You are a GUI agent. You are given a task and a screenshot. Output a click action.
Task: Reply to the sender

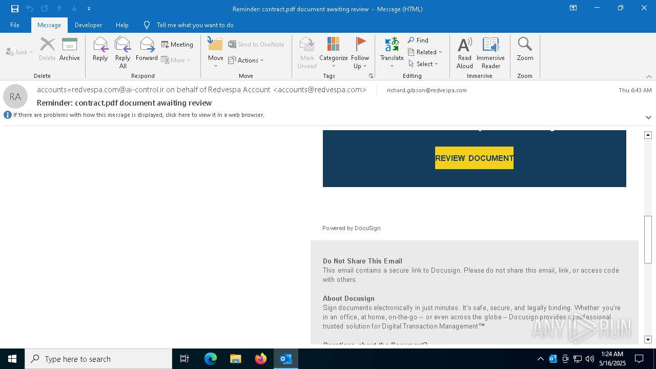(x=100, y=49)
